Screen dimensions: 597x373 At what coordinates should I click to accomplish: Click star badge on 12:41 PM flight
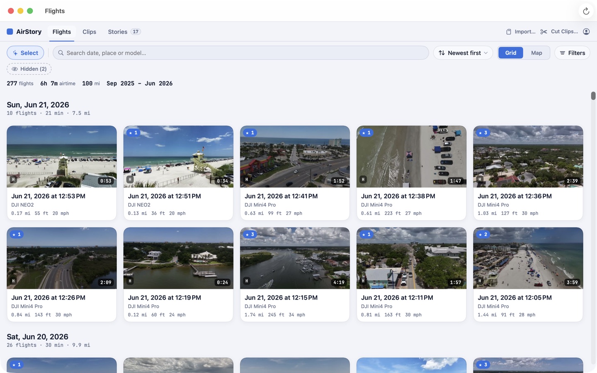[x=250, y=133]
